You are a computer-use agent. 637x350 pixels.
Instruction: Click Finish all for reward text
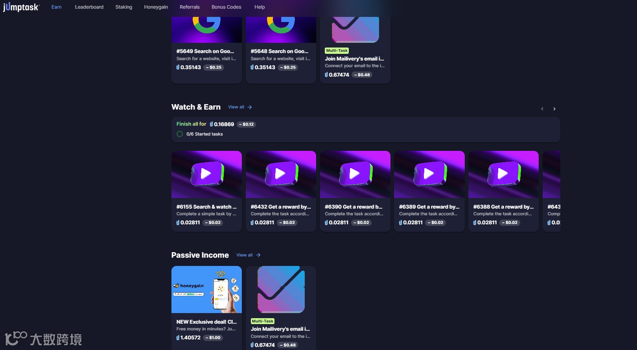click(x=191, y=124)
